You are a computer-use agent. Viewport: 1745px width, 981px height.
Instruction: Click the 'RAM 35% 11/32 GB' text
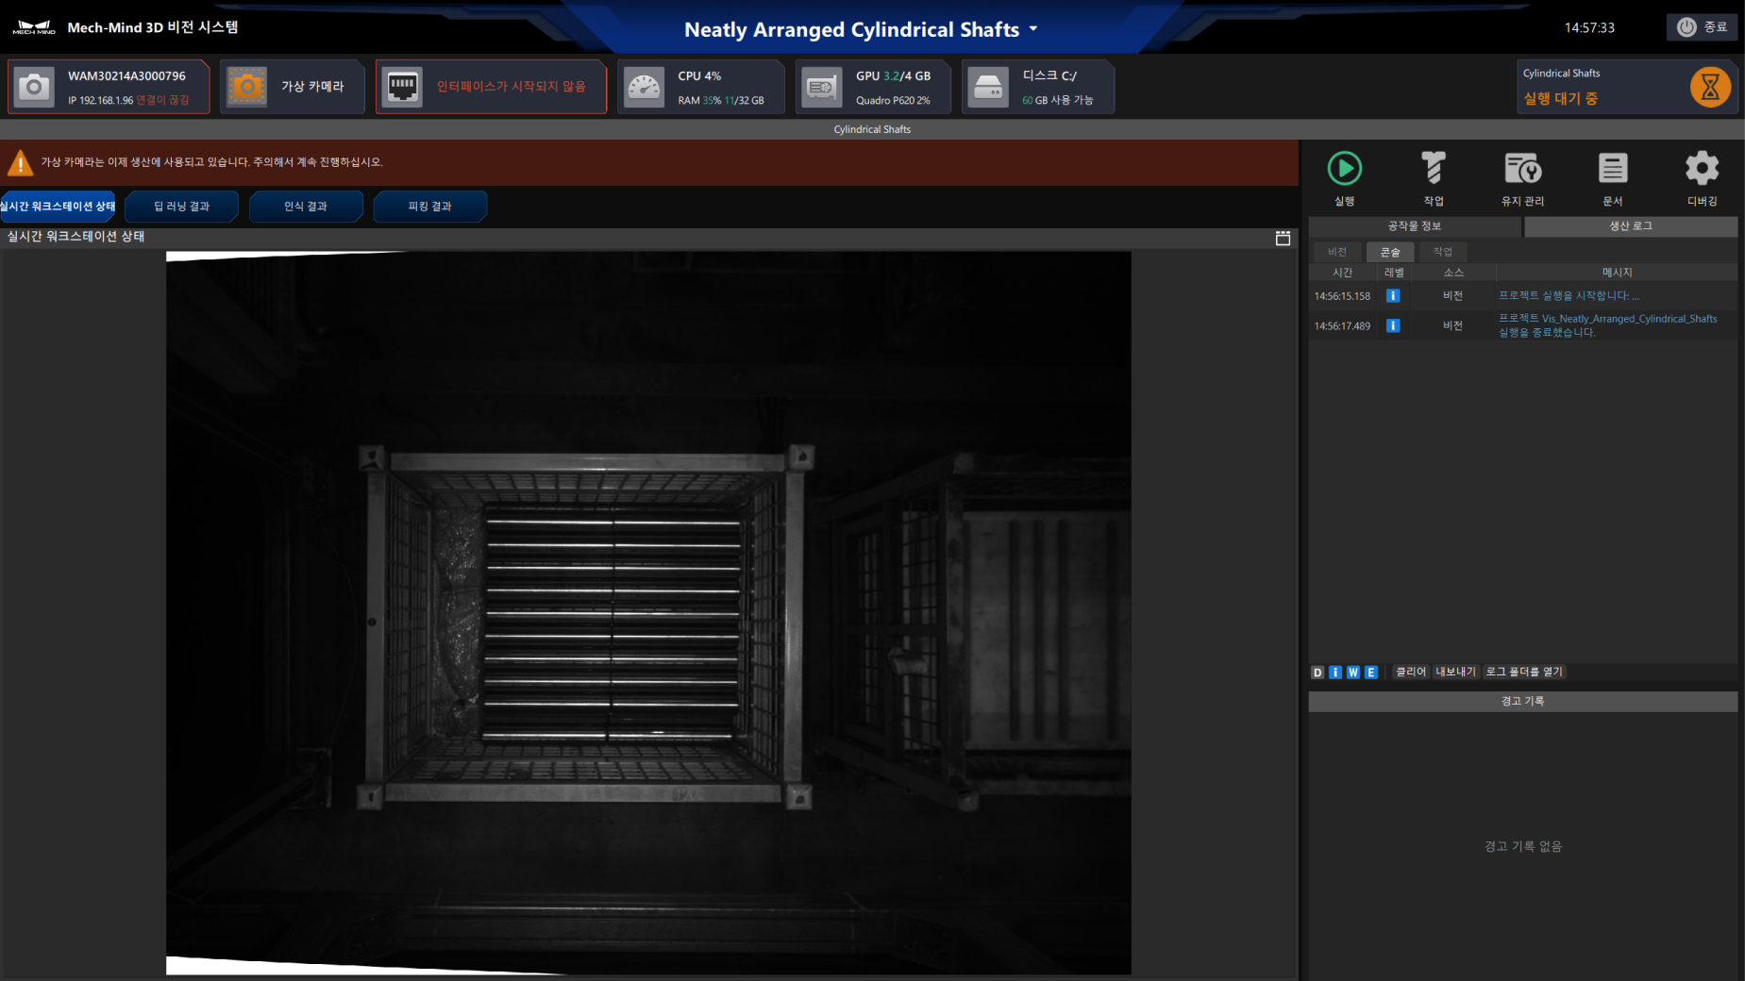tap(721, 101)
